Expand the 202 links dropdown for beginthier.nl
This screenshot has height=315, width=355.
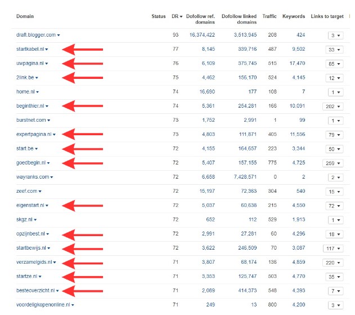click(333, 107)
